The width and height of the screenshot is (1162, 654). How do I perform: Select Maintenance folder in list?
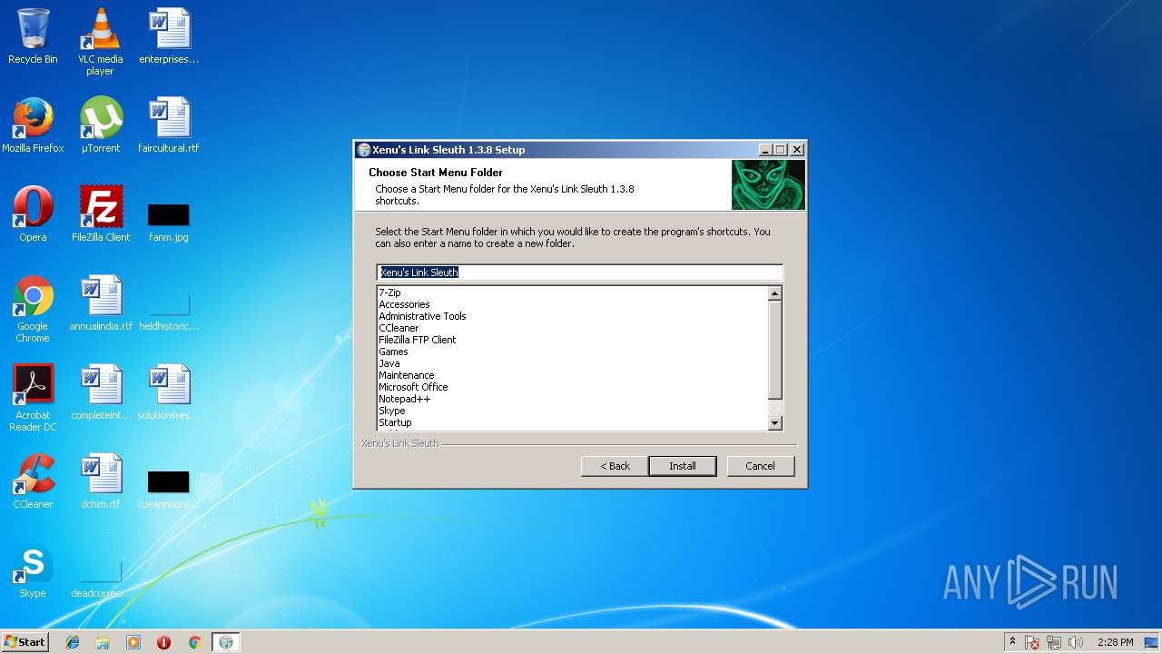tap(406, 375)
